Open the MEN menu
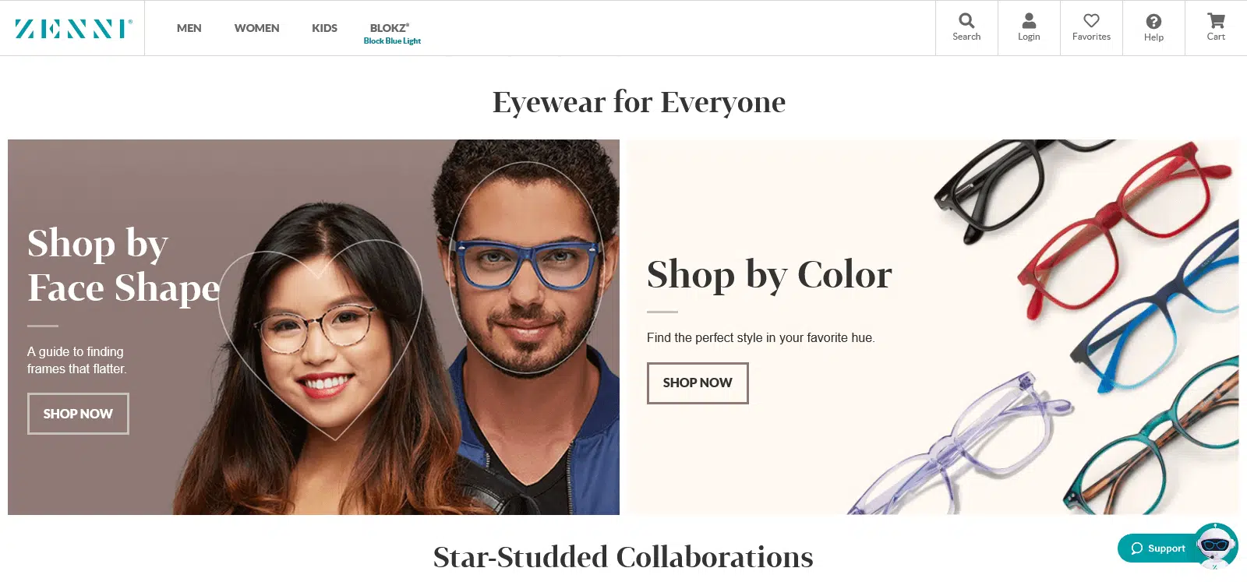This screenshot has height=582, width=1247. (x=189, y=28)
